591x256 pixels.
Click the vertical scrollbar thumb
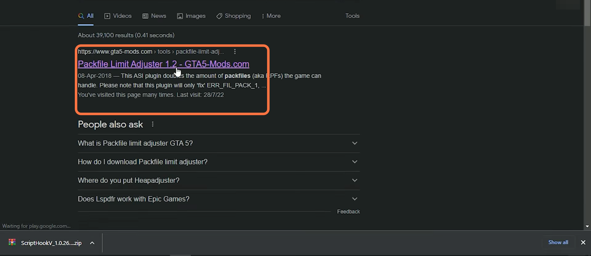tap(587, 13)
